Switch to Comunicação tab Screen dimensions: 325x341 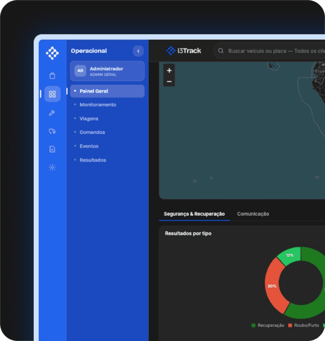[x=253, y=214]
